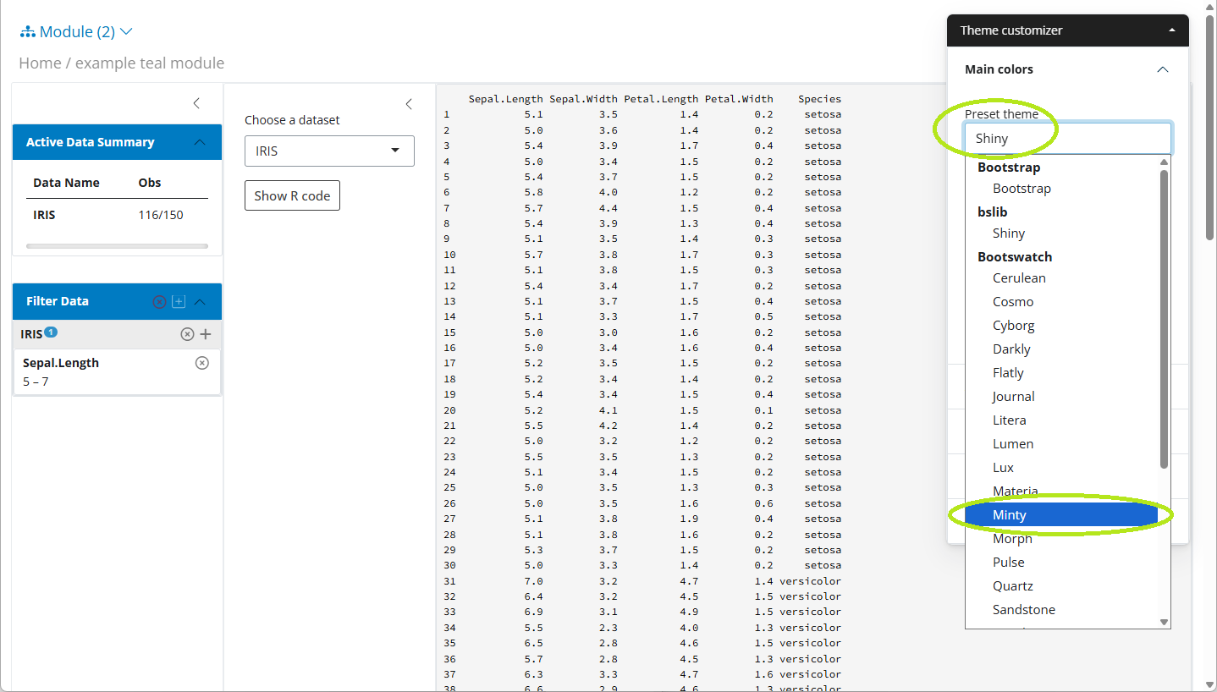
Task: Click the theme list scrollbar down arrow
Action: (1164, 622)
